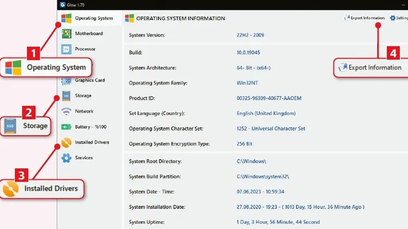Click the system version value 22H2 - 2009
Viewport: 408px width, 229px height.
(250, 35)
